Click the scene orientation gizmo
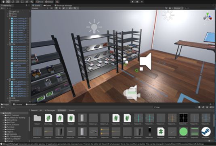This screenshot has height=146, width=216. 208,17
